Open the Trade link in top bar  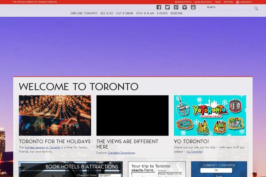pyautogui.click(x=218, y=2)
